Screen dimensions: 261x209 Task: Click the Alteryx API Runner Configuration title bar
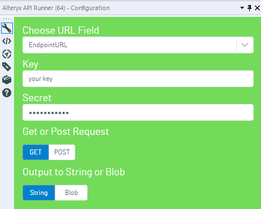[x=56, y=8]
